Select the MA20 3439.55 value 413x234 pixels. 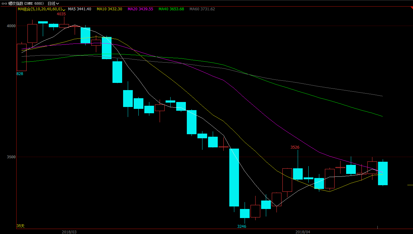coord(140,9)
